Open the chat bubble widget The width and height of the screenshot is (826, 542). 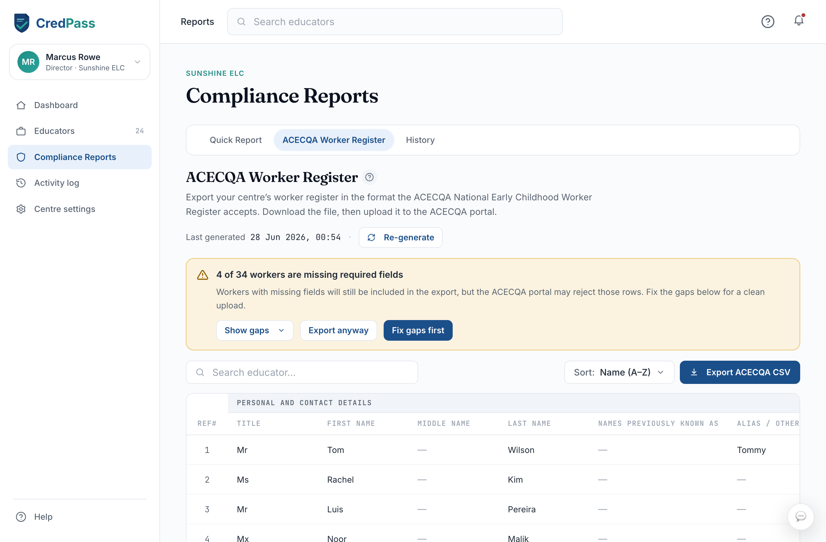pos(801,516)
